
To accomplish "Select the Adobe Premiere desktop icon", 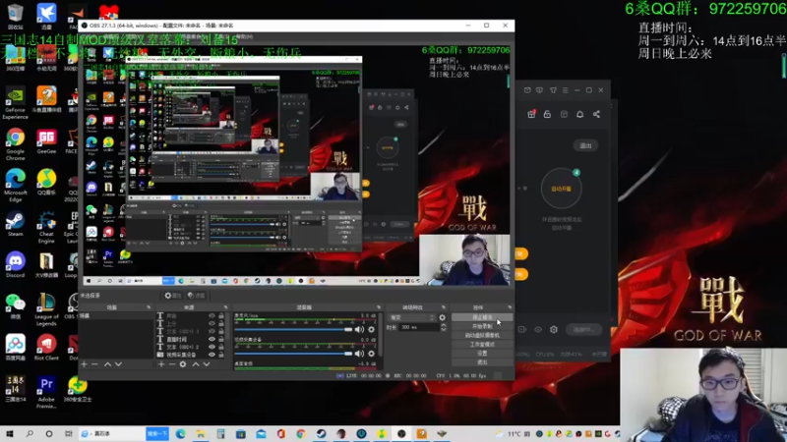I will coord(46,393).
